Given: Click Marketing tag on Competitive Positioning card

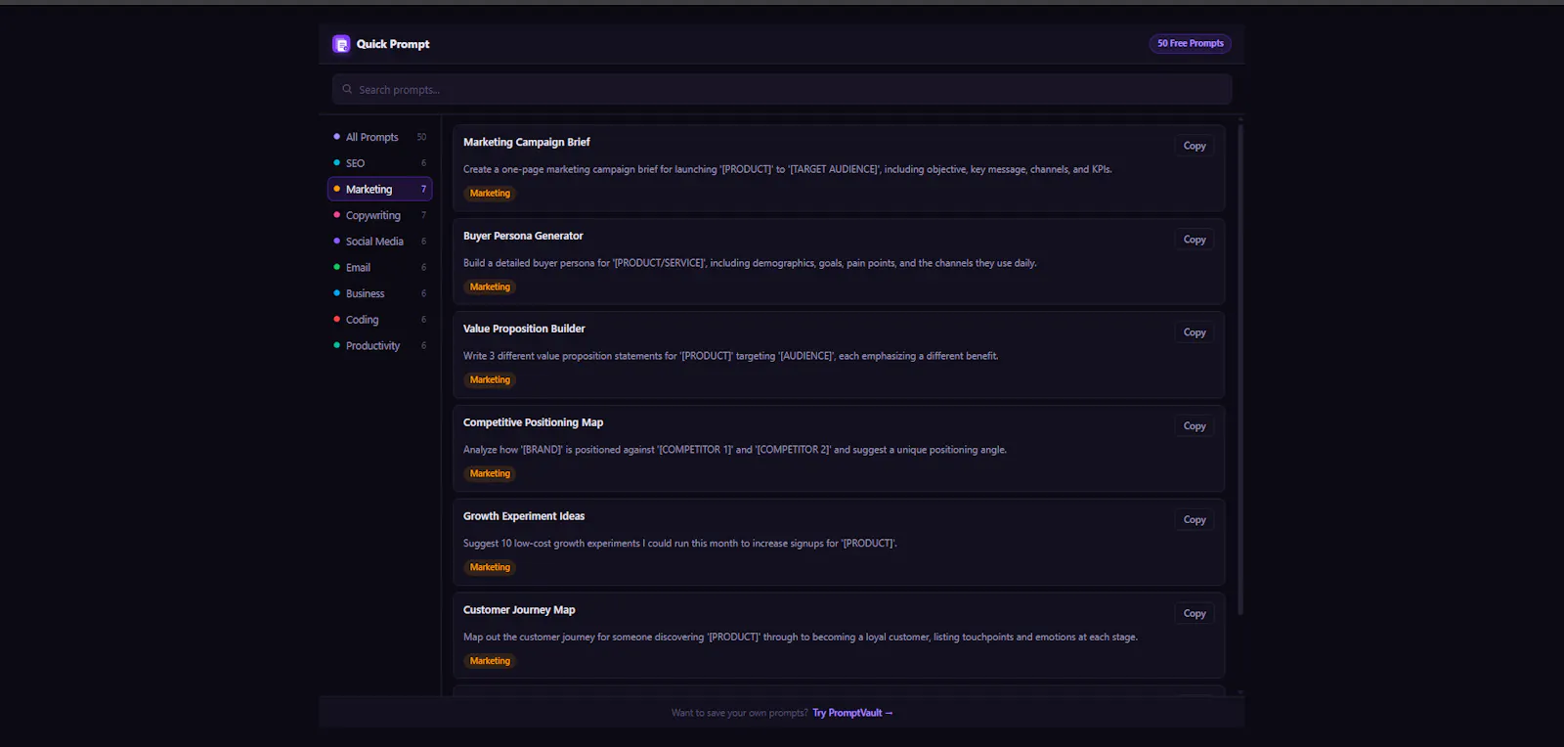Looking at the screenshot, I should click(490, 474).
